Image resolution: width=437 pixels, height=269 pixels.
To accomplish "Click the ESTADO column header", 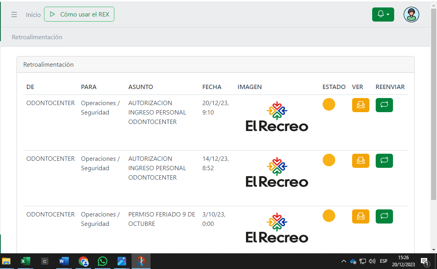I will [x=334, y=87].
